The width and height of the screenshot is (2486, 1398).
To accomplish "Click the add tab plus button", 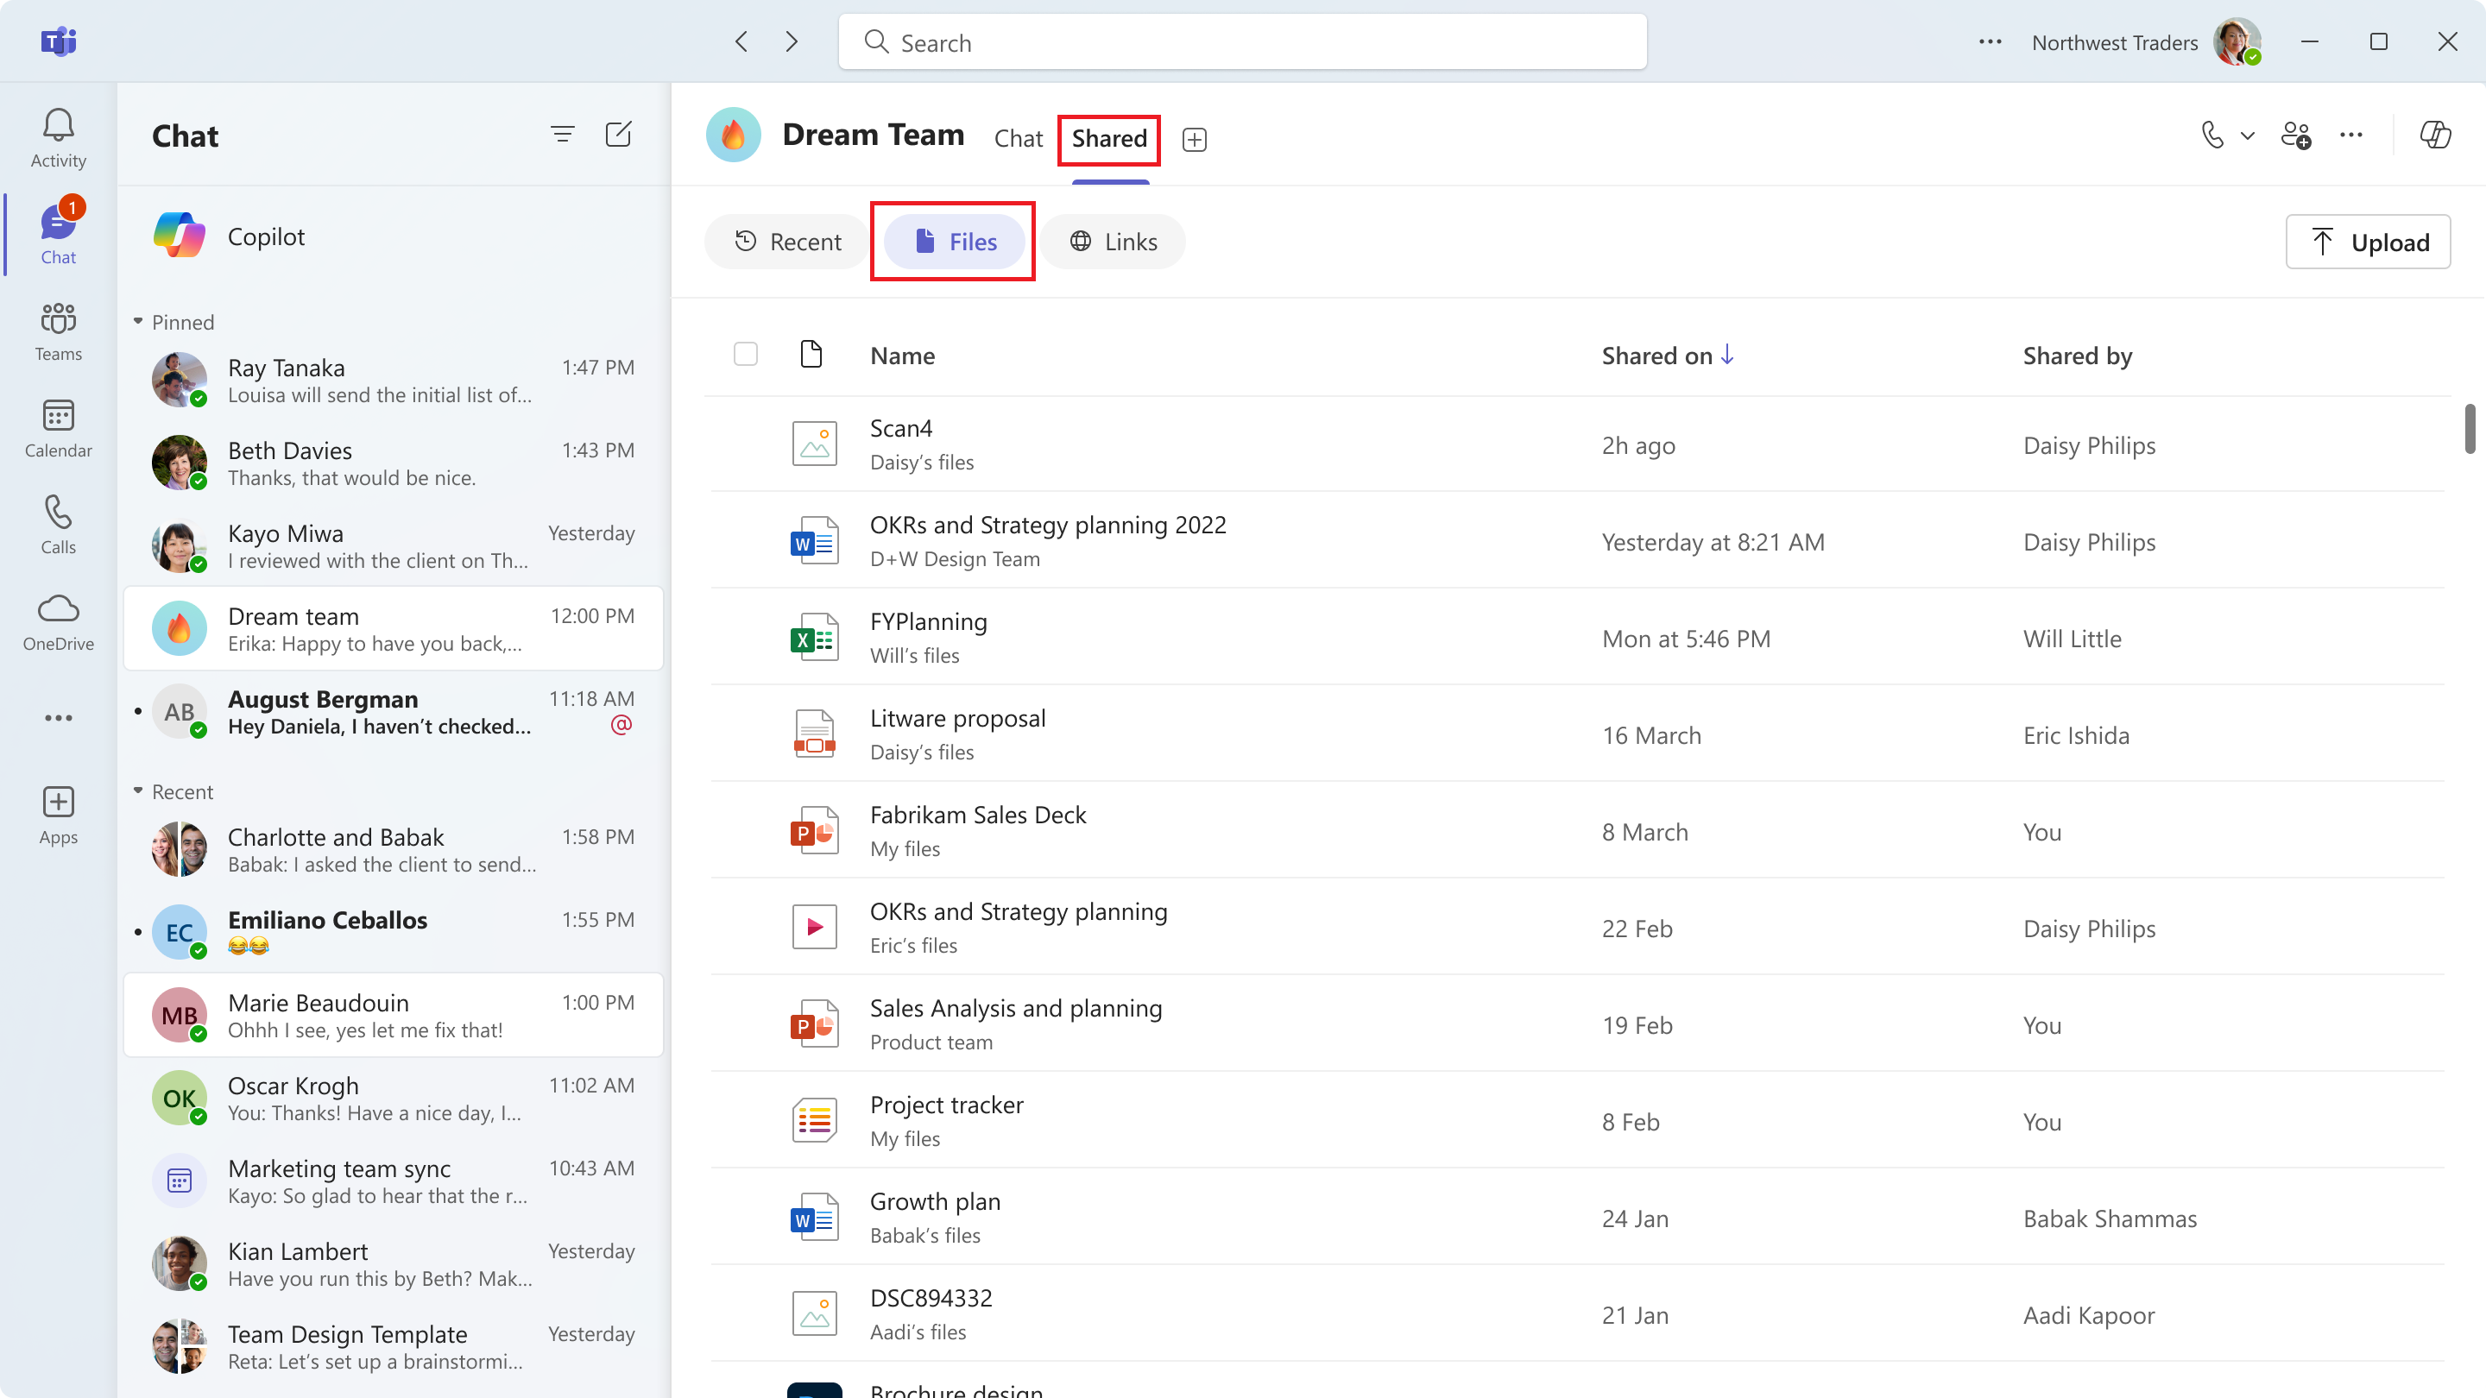I will [1194, 140].
